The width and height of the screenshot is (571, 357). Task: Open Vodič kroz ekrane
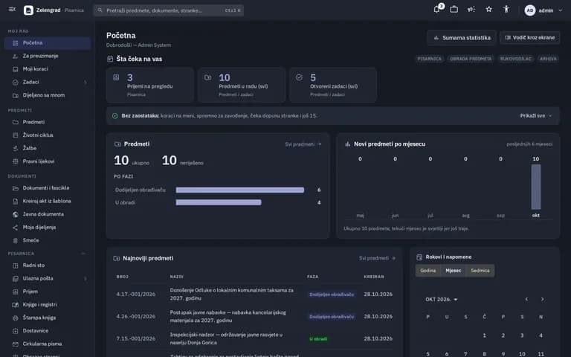(x=530, y=37)
